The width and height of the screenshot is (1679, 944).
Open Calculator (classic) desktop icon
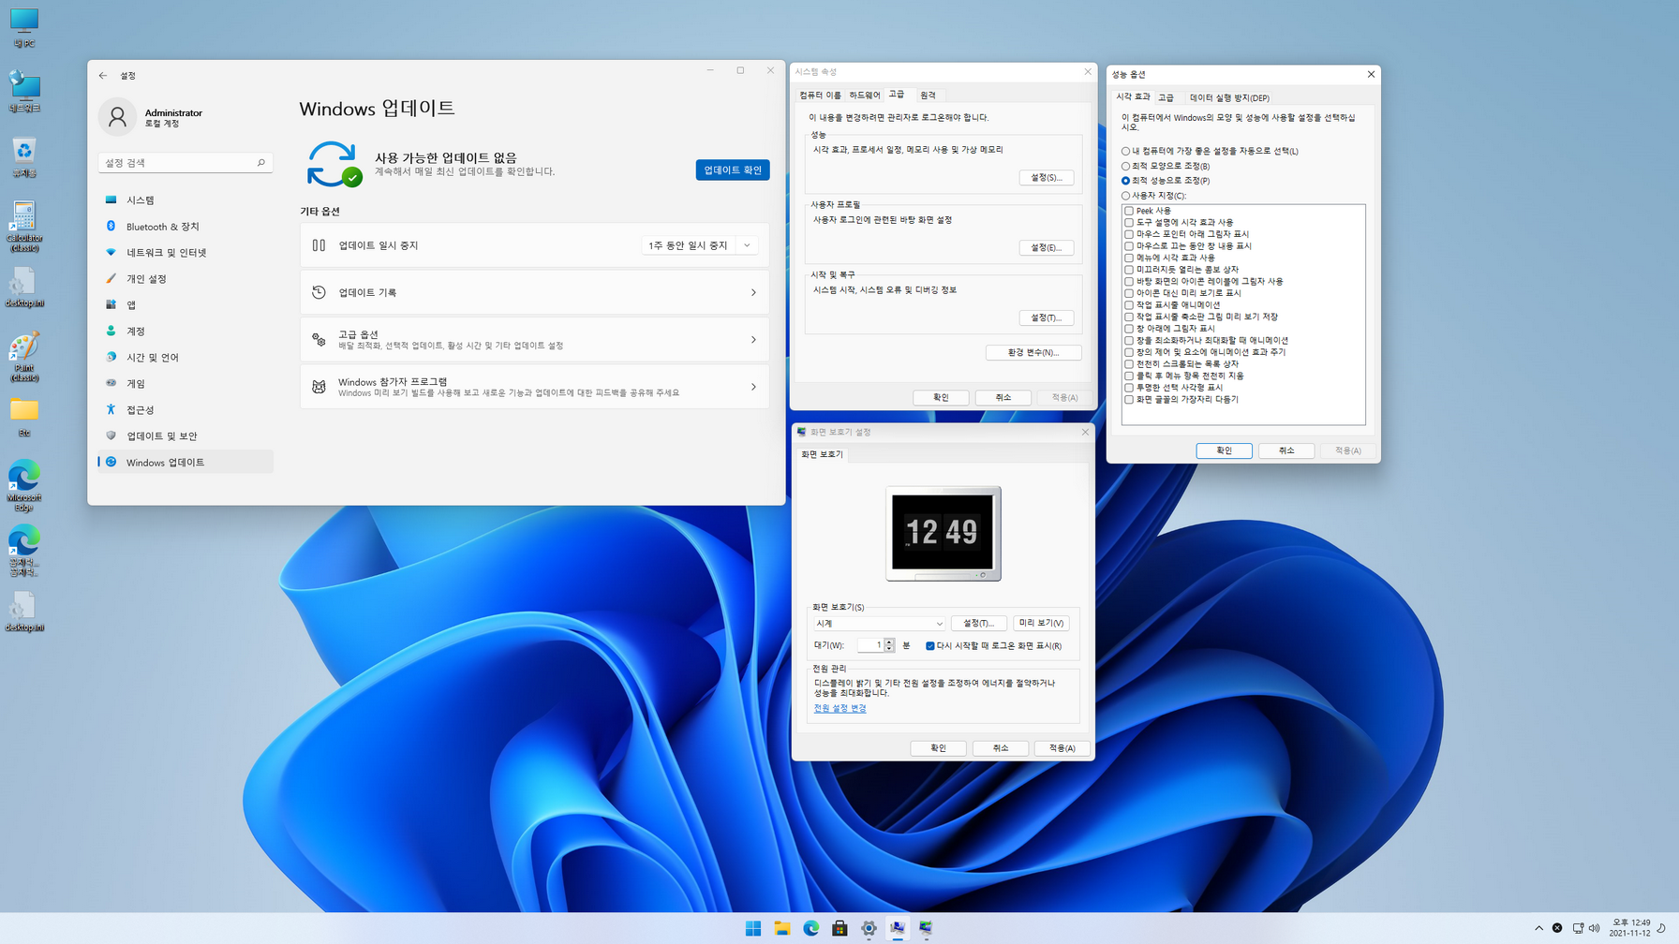pos(23,227)
